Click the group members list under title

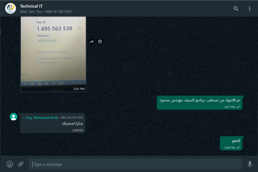46,12
